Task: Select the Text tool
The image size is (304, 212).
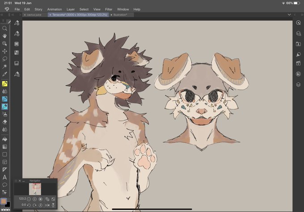Action: click(4, 177)
